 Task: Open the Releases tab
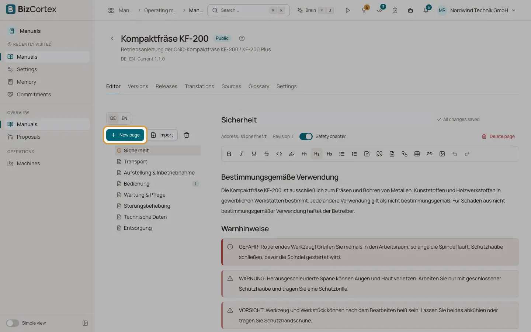pyautogui.click(x=166, y=86)
